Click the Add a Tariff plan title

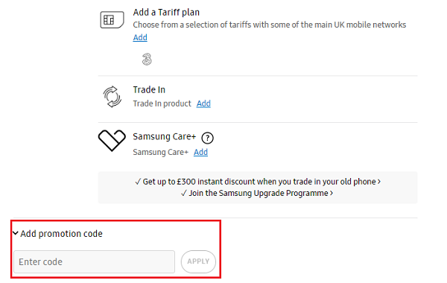coord(166,12)
